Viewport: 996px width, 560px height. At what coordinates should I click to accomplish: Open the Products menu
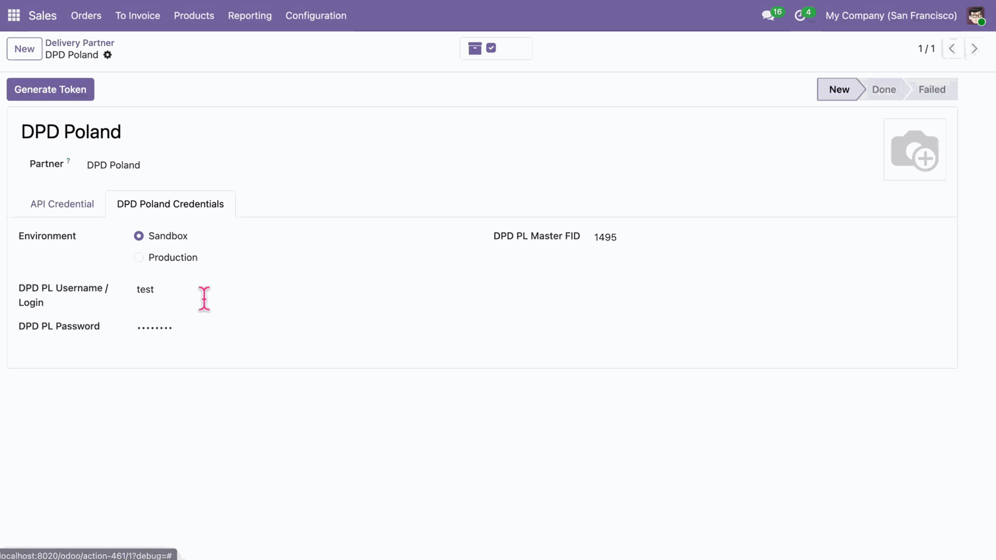coord(194,16)
